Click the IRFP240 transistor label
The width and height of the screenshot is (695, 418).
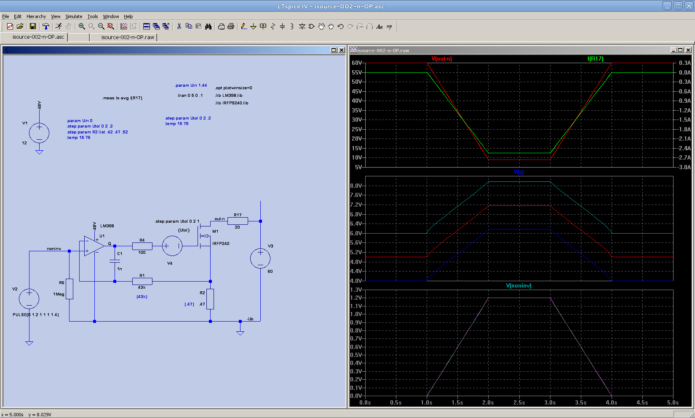[x=221, y=244]
